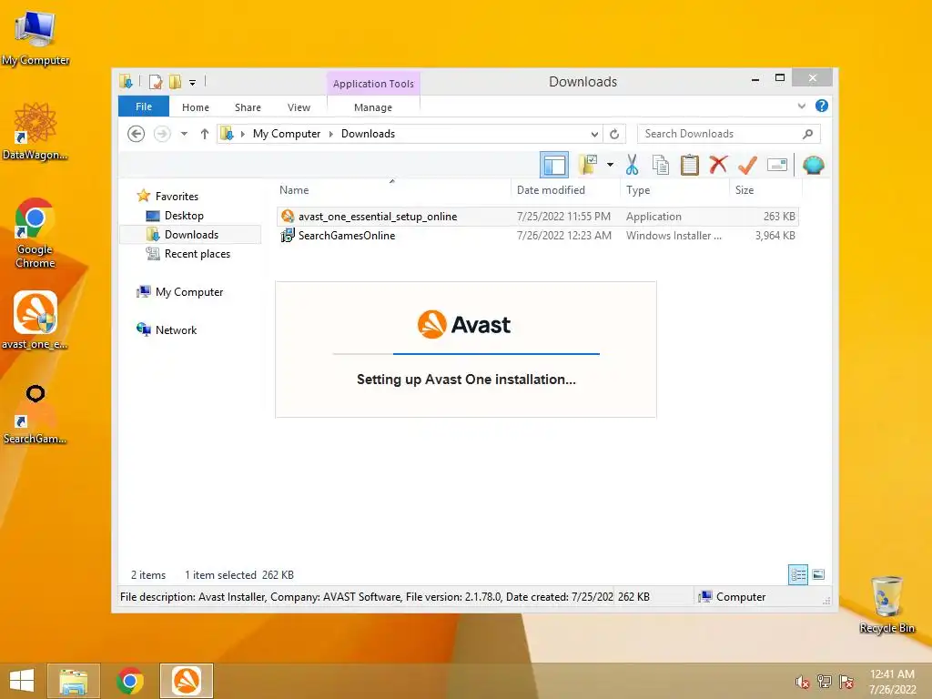Click the Downloads folder icon in title bar
The image size is (932, 699).
[x=126, y=81]
